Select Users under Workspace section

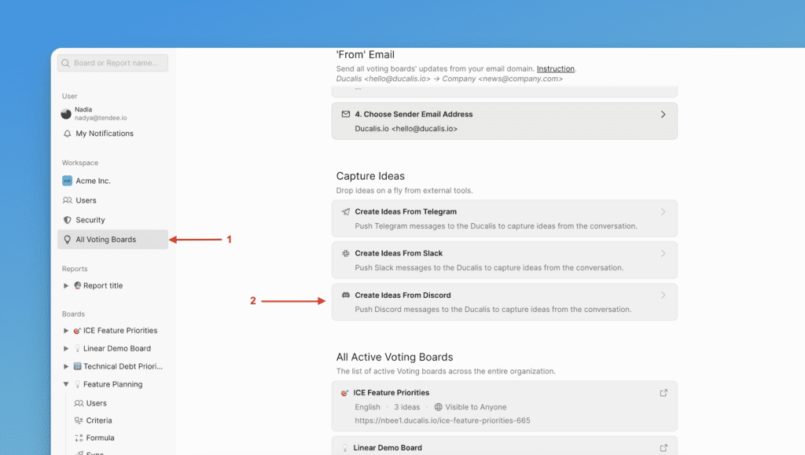(x=86, y=200)
